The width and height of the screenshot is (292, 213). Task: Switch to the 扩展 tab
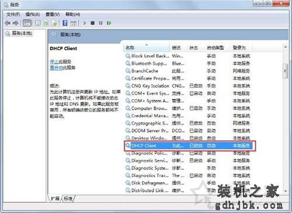tap(55, 198)
